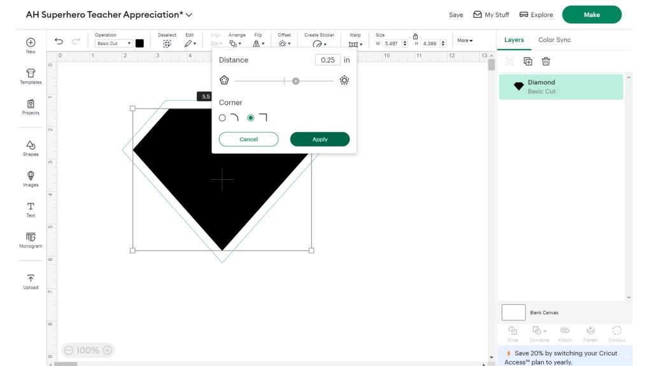Open the Shapes tool
Screen dimensions: 652x366
[31, 148]
